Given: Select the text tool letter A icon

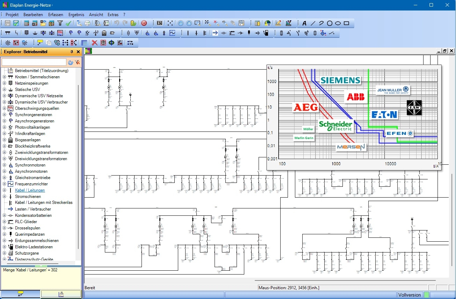Looking at the screenshot, I should click(x=304, y=23).
